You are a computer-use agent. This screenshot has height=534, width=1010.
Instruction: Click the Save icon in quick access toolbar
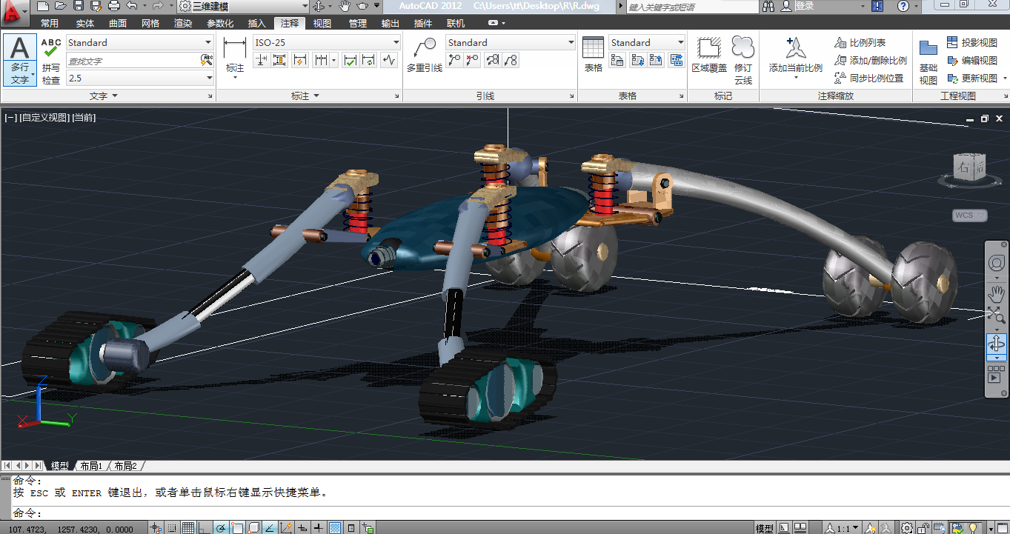(x=77, y=6)
